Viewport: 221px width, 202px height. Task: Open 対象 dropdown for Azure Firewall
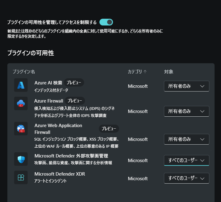187,111
